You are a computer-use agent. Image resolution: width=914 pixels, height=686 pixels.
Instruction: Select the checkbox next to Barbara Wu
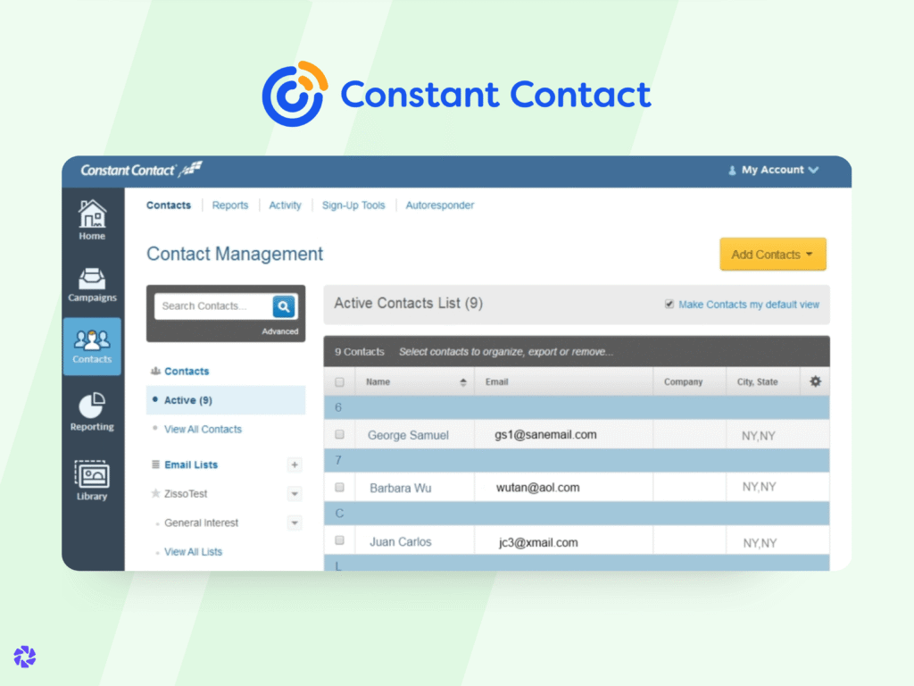click(x=340, y=487)
